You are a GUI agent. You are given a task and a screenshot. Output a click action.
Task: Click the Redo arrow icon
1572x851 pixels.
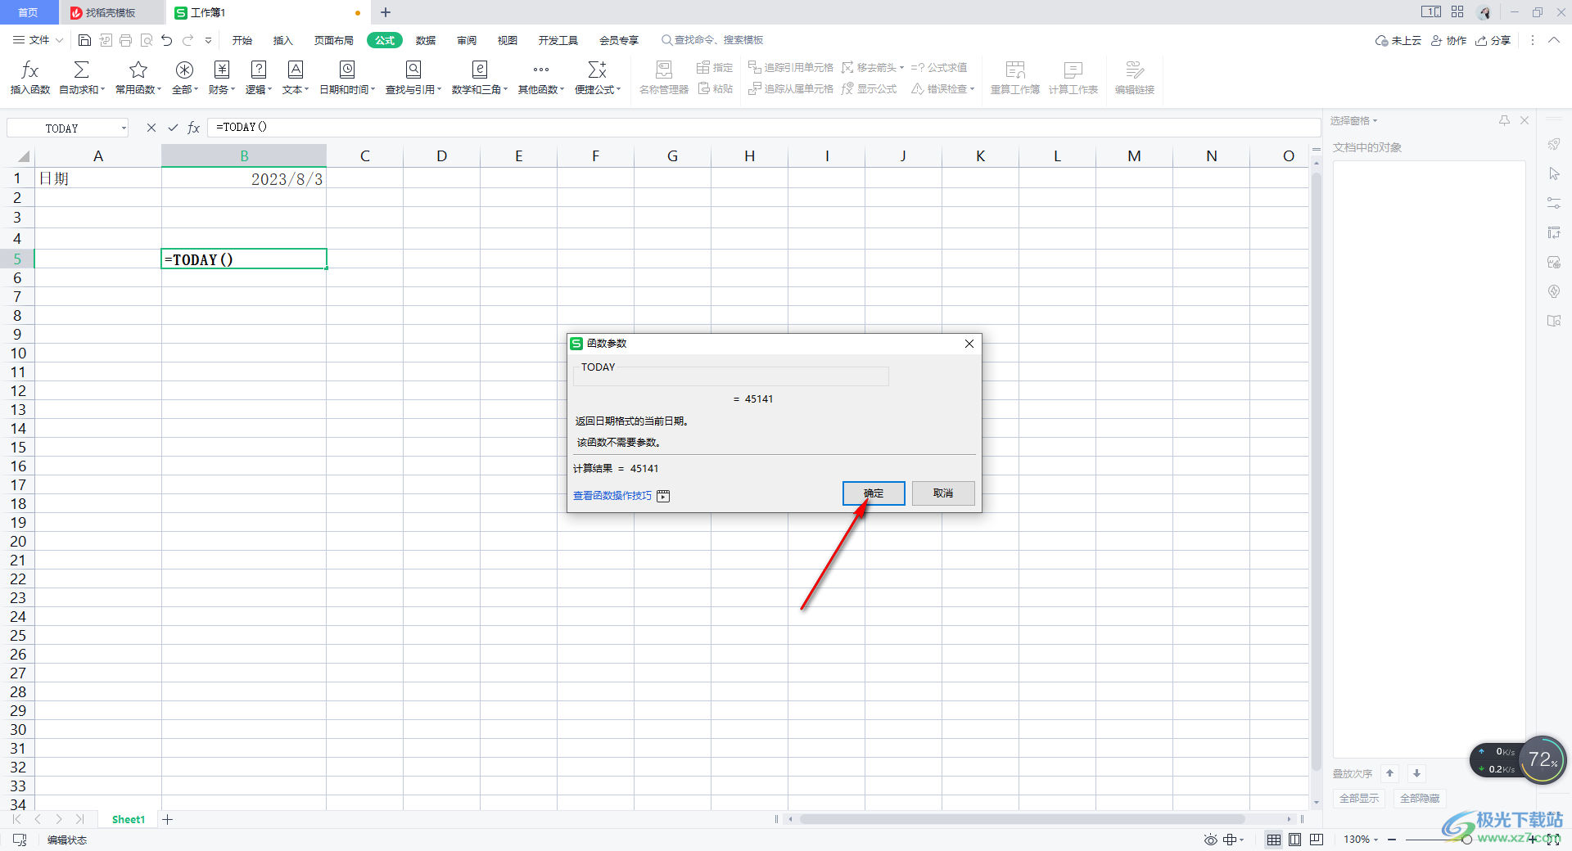point(187,40)
